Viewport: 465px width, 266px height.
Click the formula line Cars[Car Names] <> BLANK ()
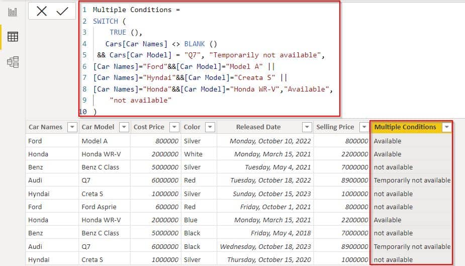click(x=161, y=44)
